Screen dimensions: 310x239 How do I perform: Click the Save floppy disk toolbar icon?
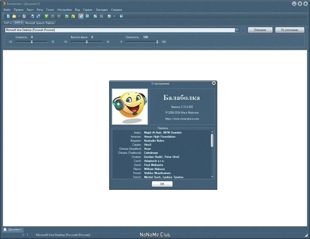24,16
